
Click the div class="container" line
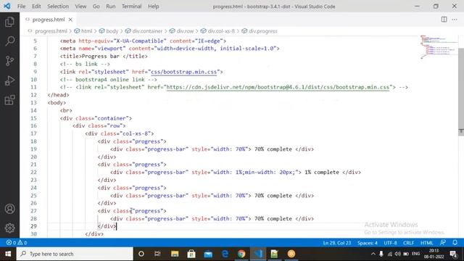point(96,118)
